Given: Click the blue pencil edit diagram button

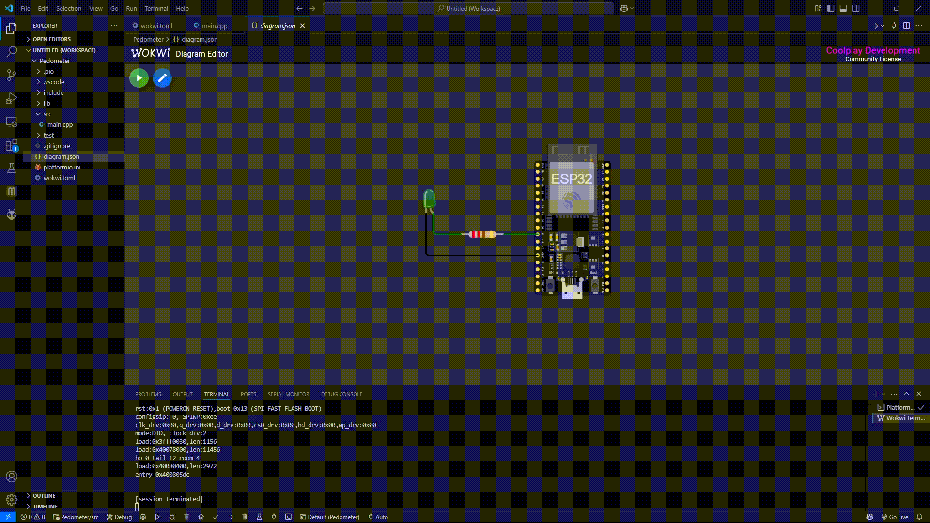Looking at the screenshot, I should pos(162,78).
